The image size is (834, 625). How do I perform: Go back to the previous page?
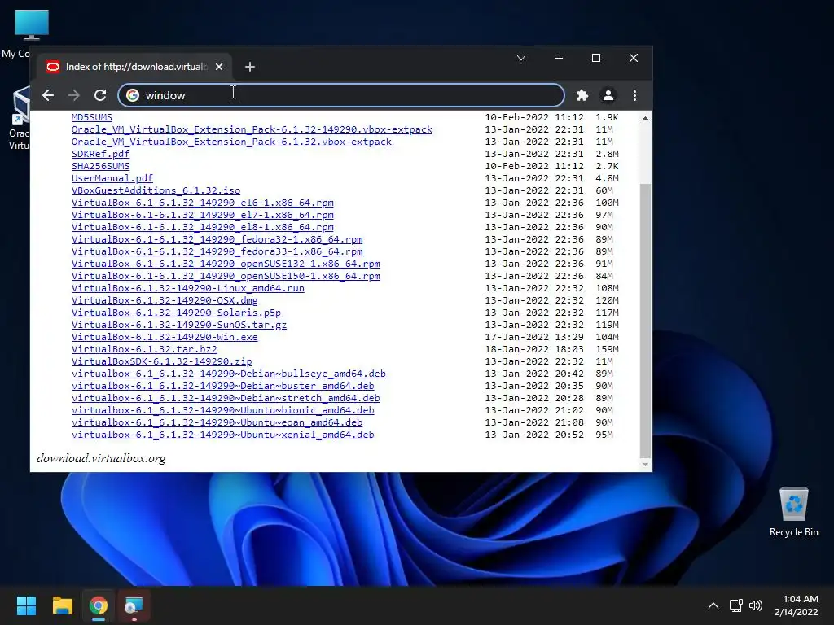[48, 95]
